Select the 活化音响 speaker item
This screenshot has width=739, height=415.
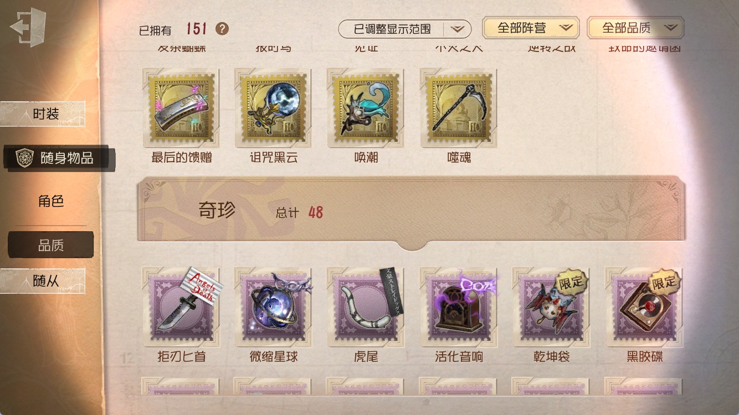point(459,307)
